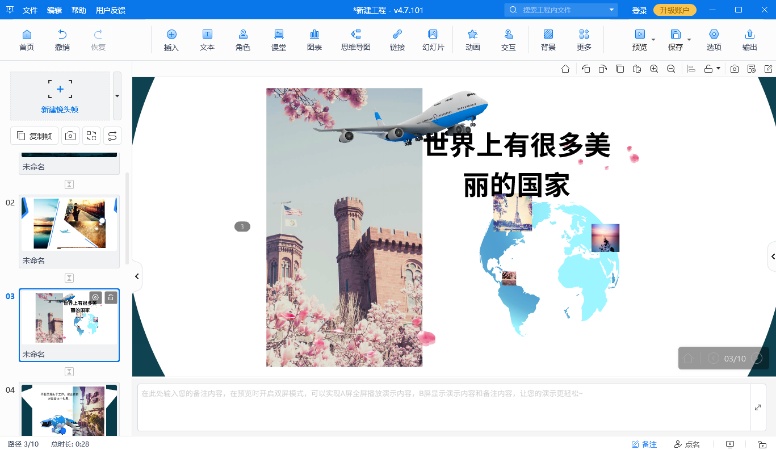This screenshot has width=776, height=450.
Task: Open the lock dropdown arrow
Action: [719, 69]
